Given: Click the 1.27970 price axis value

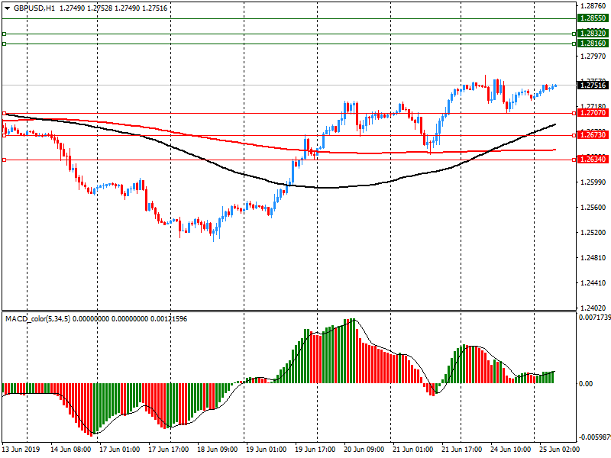Looking at the screenshot, I should tap(593, 56).
